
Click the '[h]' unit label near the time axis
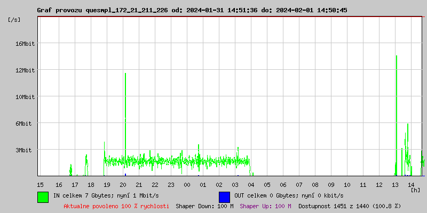pyautogui.click(x=416, y=190)
